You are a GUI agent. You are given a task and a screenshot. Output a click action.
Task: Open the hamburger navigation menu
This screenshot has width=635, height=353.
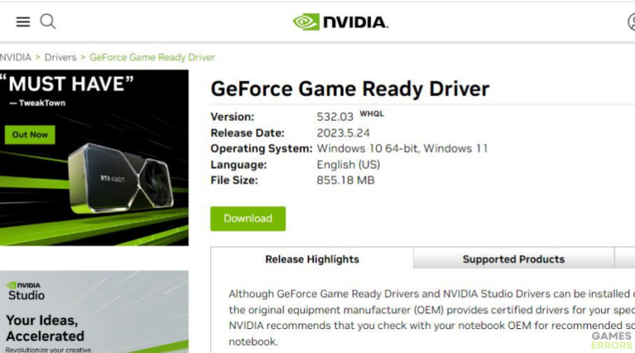click(x=23, y=21)
